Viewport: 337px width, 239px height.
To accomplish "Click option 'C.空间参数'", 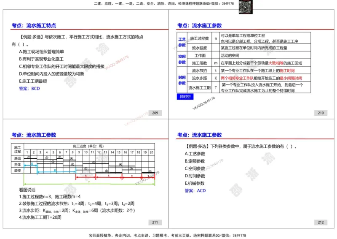I will 195,168.
